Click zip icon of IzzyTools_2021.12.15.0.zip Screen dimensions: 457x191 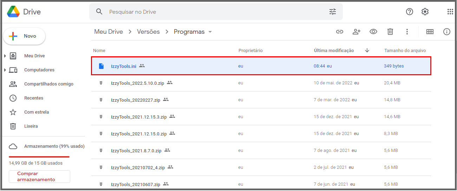click(x=101, y=134)
